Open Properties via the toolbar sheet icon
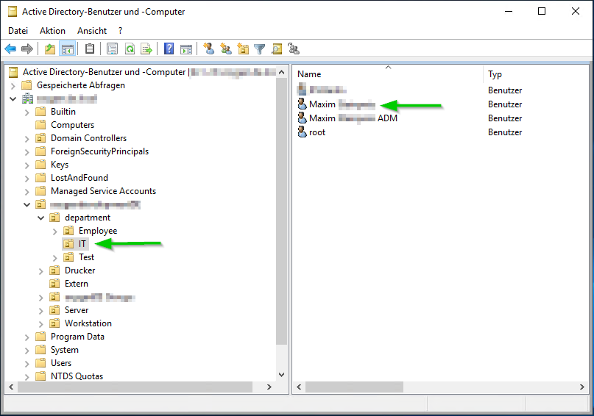 (112, 49)
